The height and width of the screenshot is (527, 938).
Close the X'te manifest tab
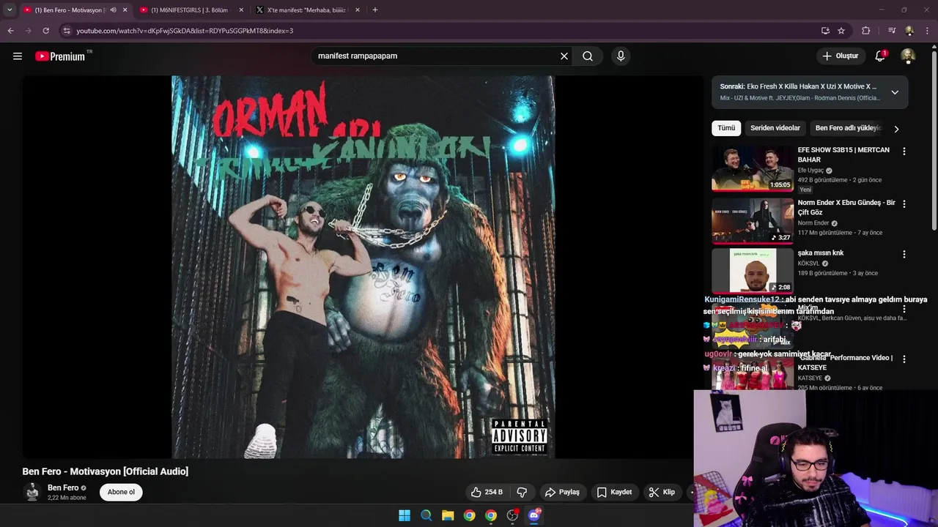click(x=358, y=10)
